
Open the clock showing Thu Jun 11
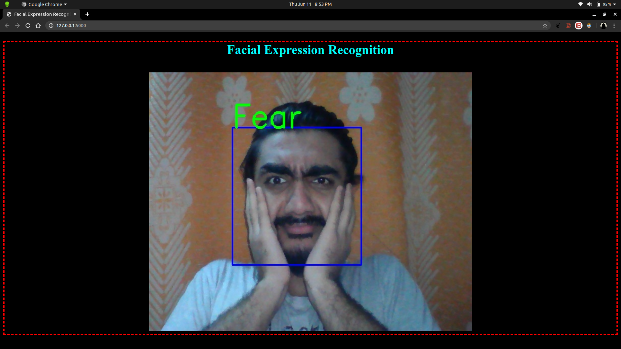(x=310, y=4)
